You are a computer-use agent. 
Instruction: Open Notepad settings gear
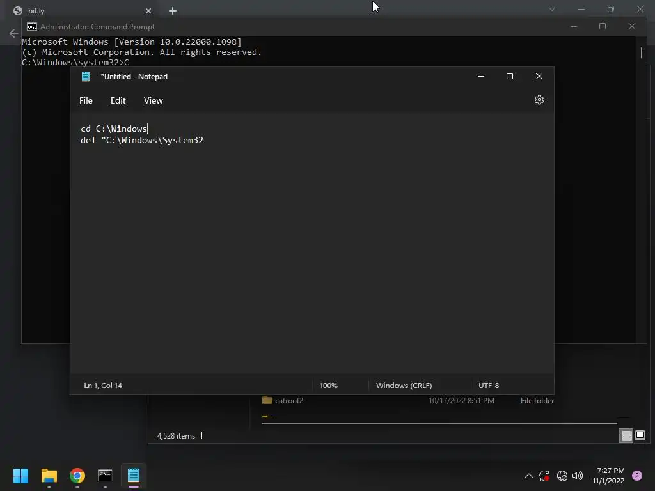[539, 100]
